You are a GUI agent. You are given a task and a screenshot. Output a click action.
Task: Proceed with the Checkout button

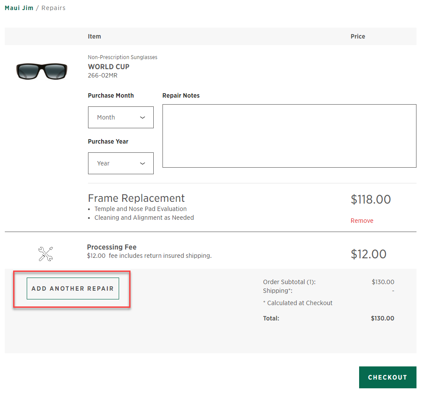[x=388, y=377]
